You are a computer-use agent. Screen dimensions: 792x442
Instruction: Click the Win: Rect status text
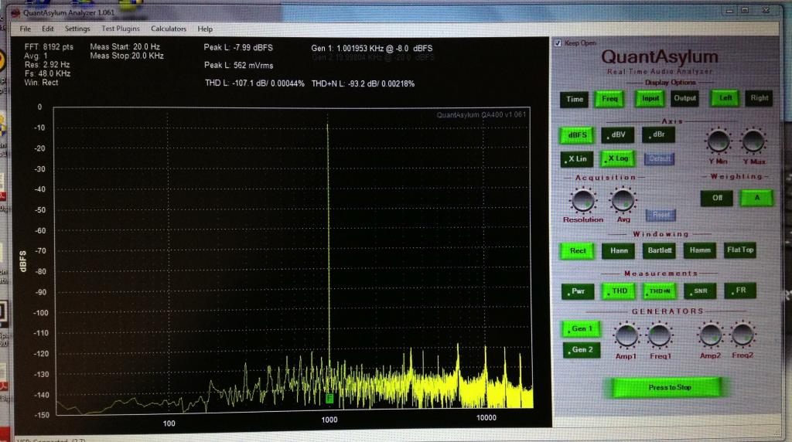pos(41,82)
